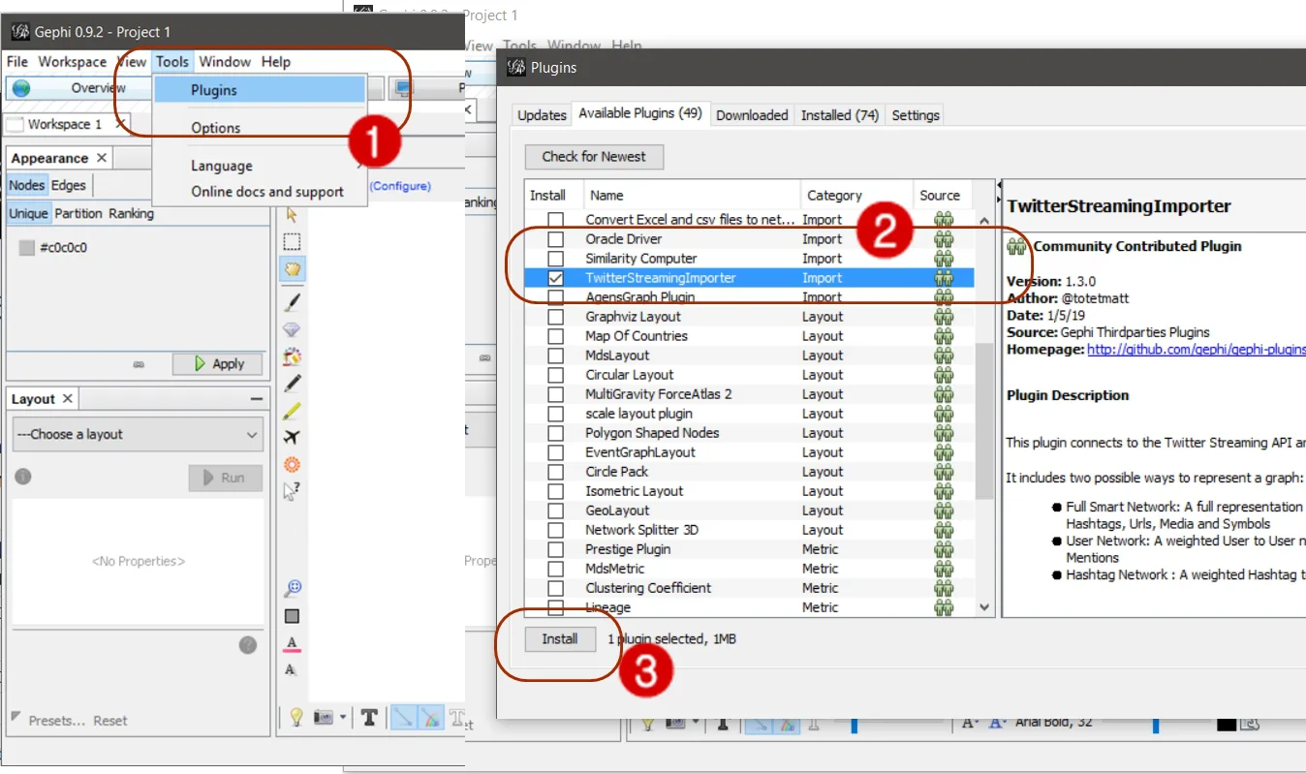Select the diamond sizer tool
This screenshot has height=774, width=1306.
coord(292,330)
